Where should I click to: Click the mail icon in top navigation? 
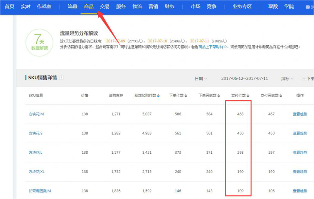(x=308, y=7)
